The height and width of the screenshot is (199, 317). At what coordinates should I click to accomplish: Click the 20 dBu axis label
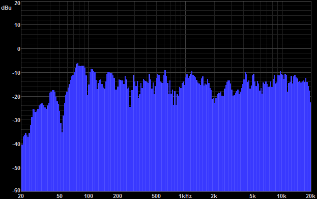[17, 3]
